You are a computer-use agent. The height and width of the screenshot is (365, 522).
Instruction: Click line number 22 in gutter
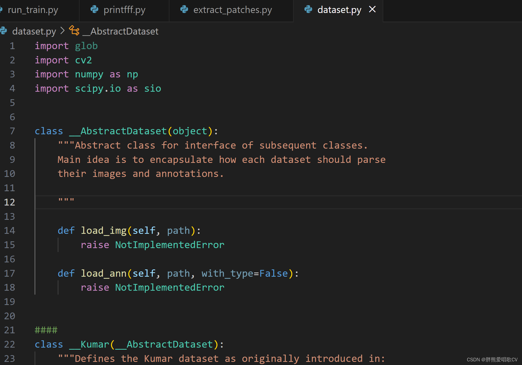click(x=10, y=344)
